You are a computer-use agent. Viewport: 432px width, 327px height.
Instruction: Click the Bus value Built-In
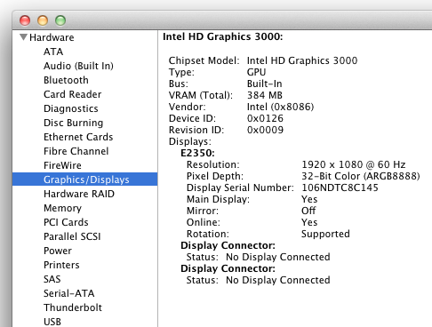pos(265,84)
